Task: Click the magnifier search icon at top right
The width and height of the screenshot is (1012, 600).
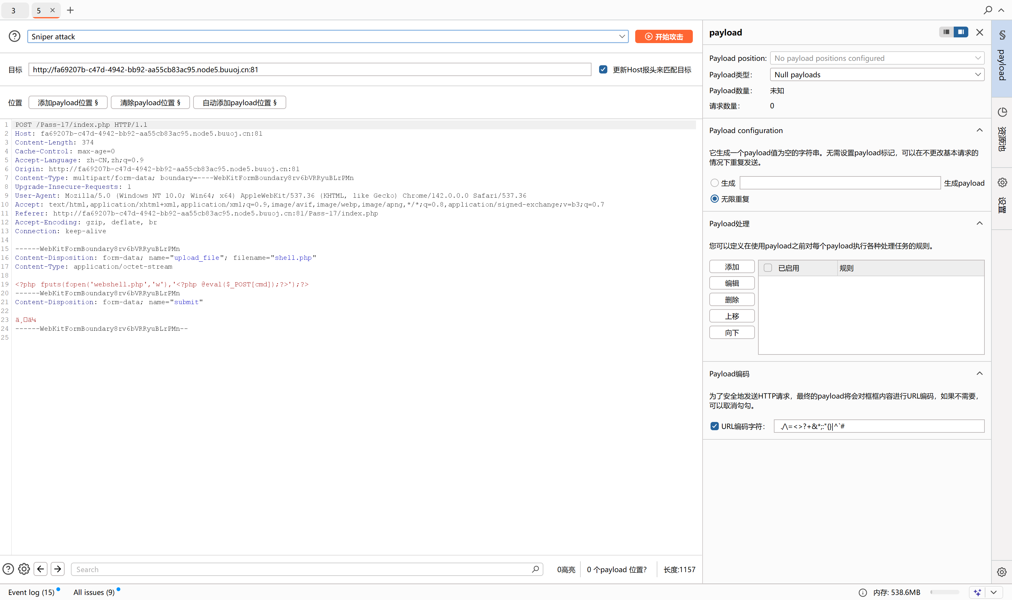Action: (987, 10)
